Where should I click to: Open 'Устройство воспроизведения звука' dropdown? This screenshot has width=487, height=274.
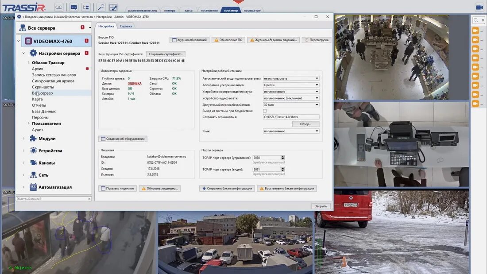coord(291,92)
